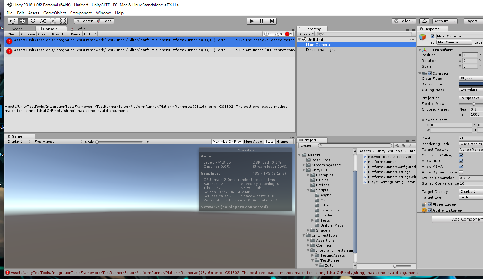Screen dimensions: 483x279
Task: Adjust the Field of View slider
Action: coord(474,104)
